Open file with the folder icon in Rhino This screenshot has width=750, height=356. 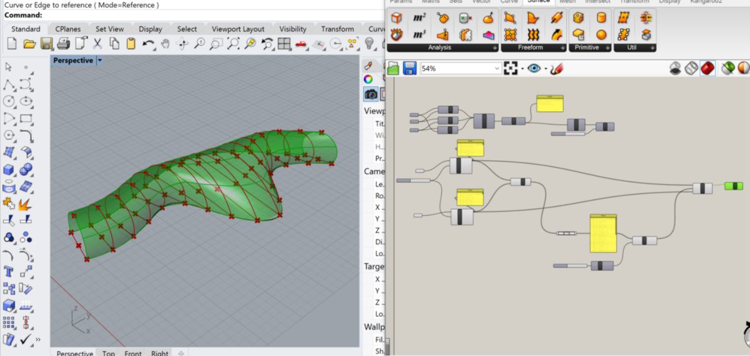coord(29,44)
